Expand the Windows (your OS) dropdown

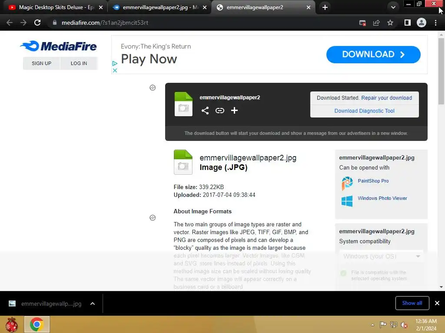point(381,256)
